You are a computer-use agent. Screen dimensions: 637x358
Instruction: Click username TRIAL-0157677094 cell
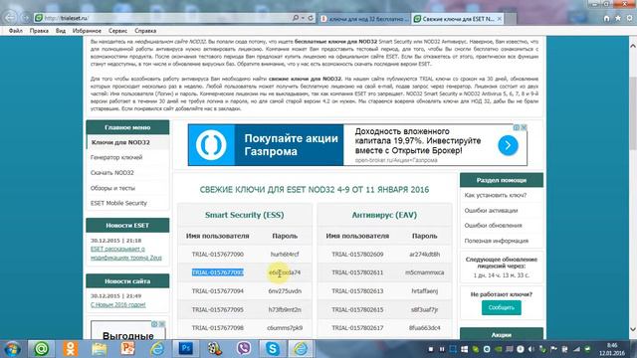(x=218, y=291)
